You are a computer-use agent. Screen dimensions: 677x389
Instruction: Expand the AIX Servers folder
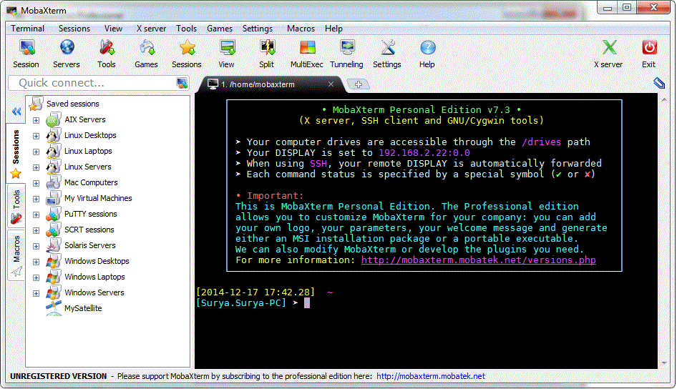coord(36,120)
